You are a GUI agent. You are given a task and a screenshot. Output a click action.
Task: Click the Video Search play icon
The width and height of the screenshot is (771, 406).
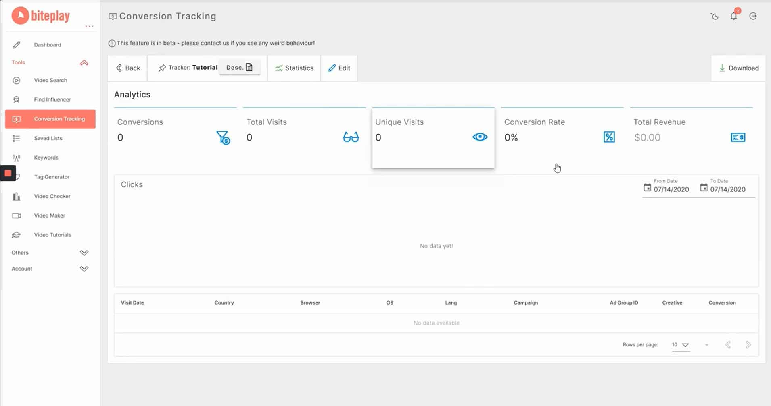[x=16, y=80]
